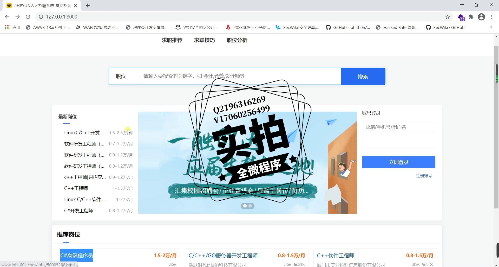Open the Chrome three-dot menu

click(492, 17)
